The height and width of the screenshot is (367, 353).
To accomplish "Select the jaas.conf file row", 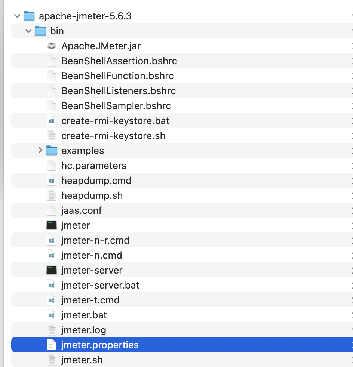I will click(182, 210).
